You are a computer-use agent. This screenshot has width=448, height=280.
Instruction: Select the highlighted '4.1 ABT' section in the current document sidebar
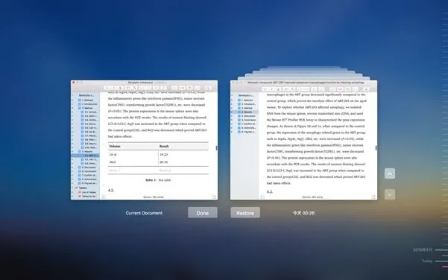coord(85,156)
